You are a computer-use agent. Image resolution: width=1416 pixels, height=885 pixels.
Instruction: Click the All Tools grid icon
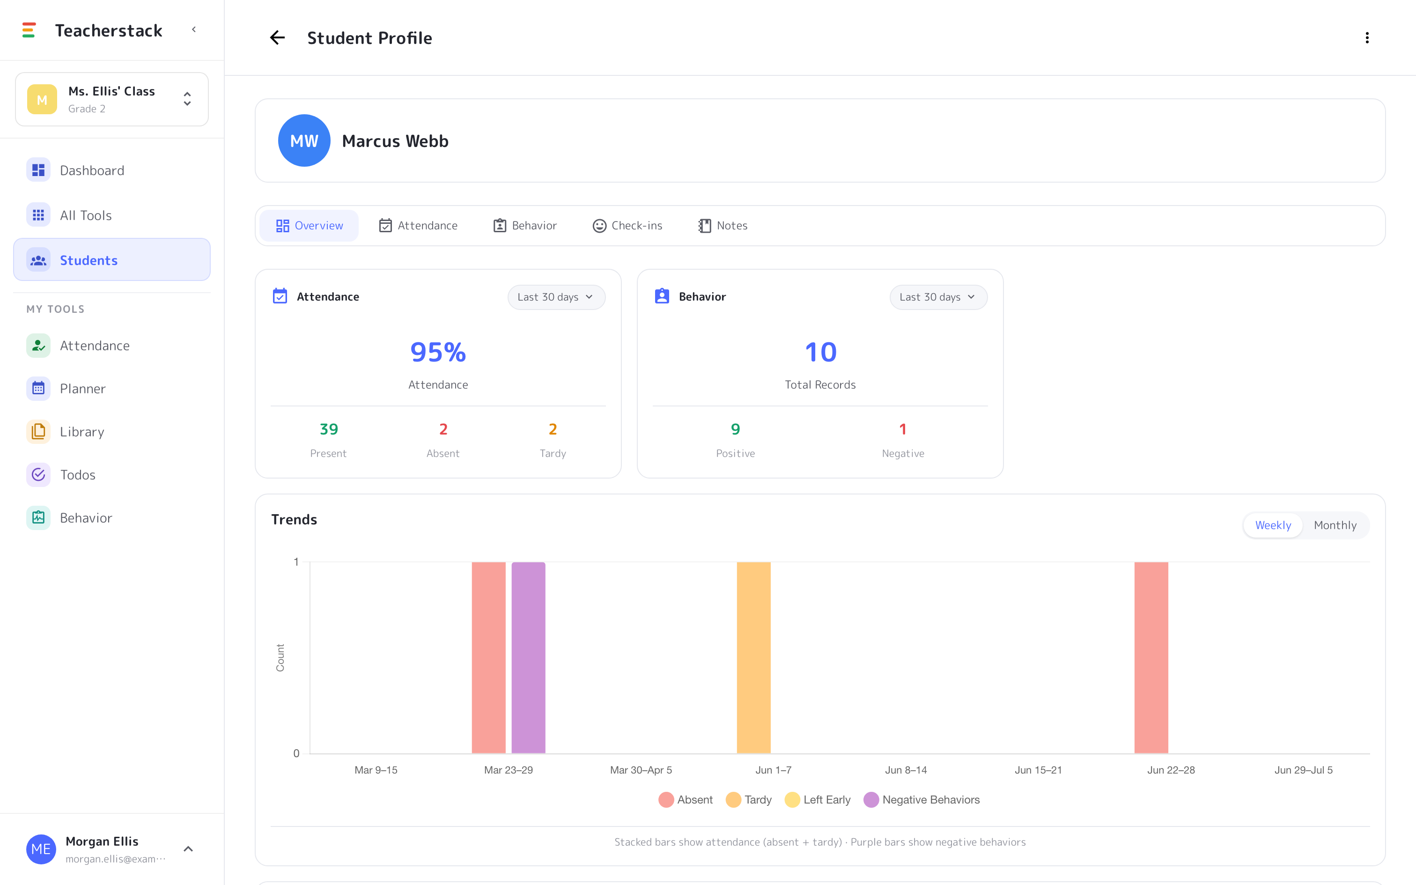(x=38, y=215)
